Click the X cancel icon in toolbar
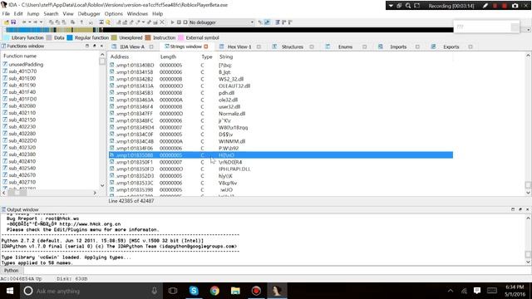The height and width of the screenshot is (299, 532). 162,22
